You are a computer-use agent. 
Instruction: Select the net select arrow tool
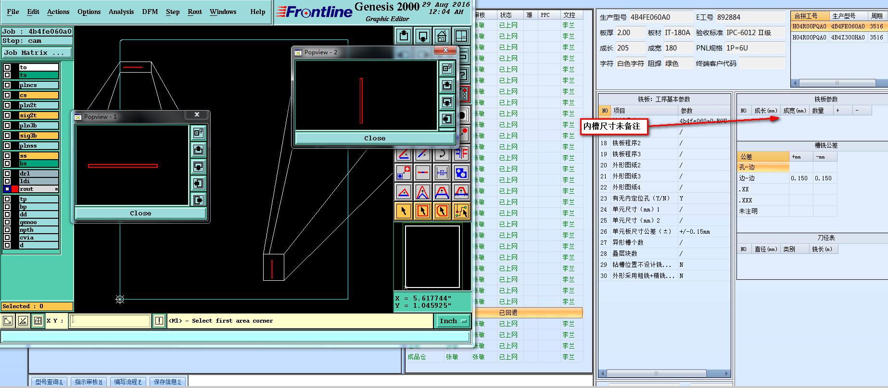click(x=461, y=211)
